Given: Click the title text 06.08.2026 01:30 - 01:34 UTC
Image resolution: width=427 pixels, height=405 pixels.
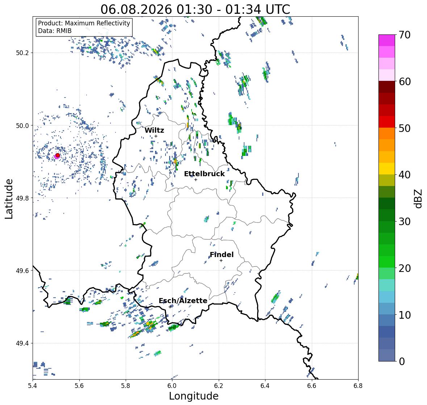Looking at the screenshot, I should tap(195, 9).
